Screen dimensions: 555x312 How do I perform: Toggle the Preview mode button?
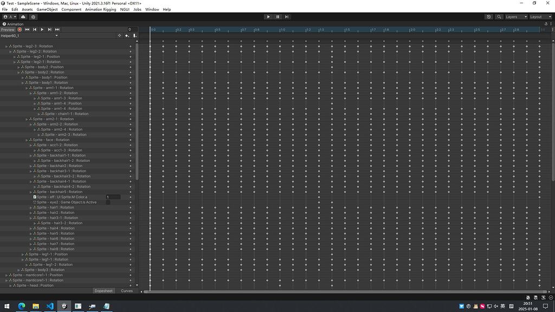pos(8,29)
